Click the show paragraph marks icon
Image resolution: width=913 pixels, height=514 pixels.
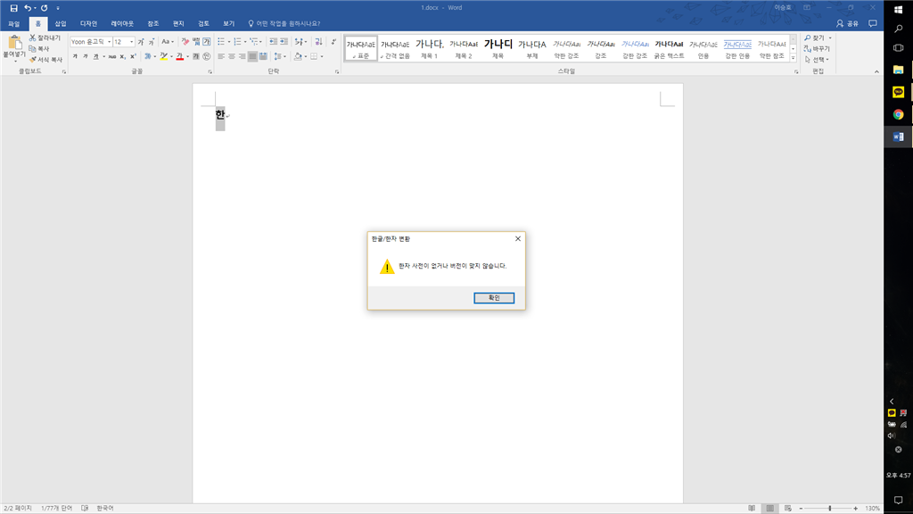(333, 42)
